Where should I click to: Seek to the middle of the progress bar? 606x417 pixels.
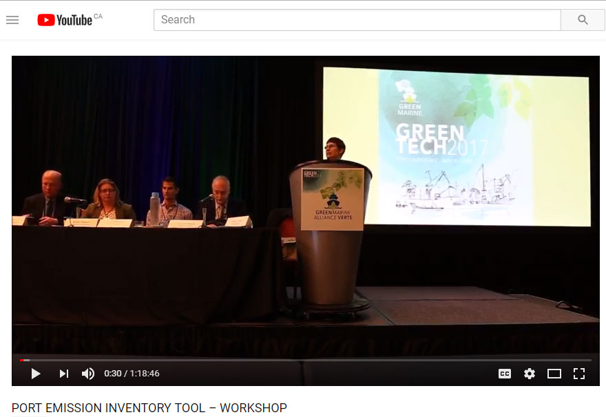pyautogui.click(x=306, y=360)
